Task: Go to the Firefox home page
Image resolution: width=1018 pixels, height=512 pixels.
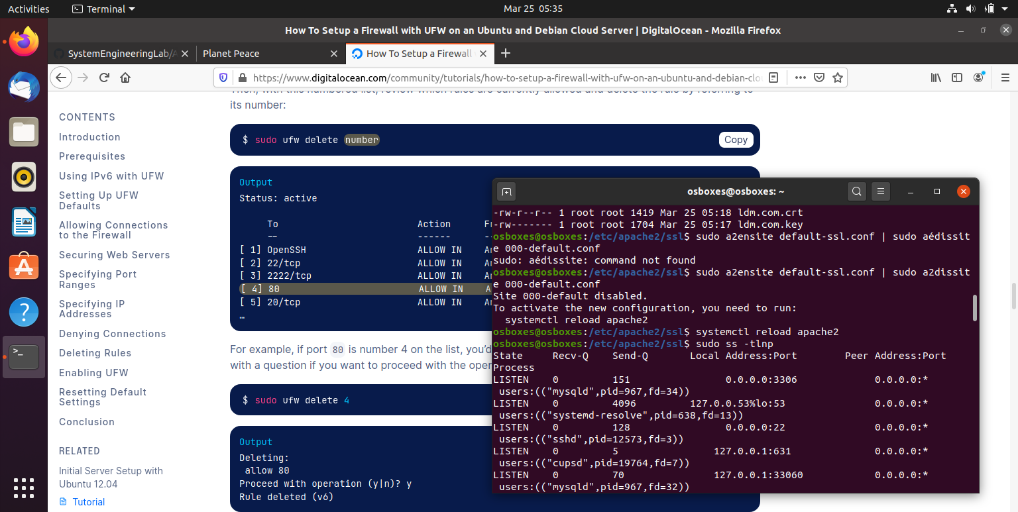Action: [125, 77]
